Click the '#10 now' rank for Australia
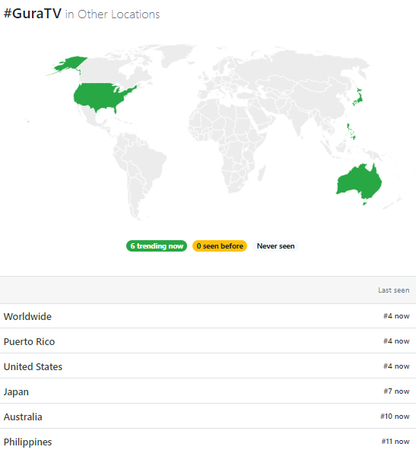 click(395, 417)
